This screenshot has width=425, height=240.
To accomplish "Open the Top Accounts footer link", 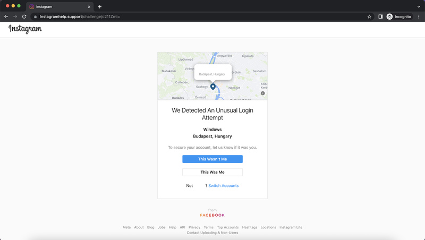I will [x=228, y=227].
